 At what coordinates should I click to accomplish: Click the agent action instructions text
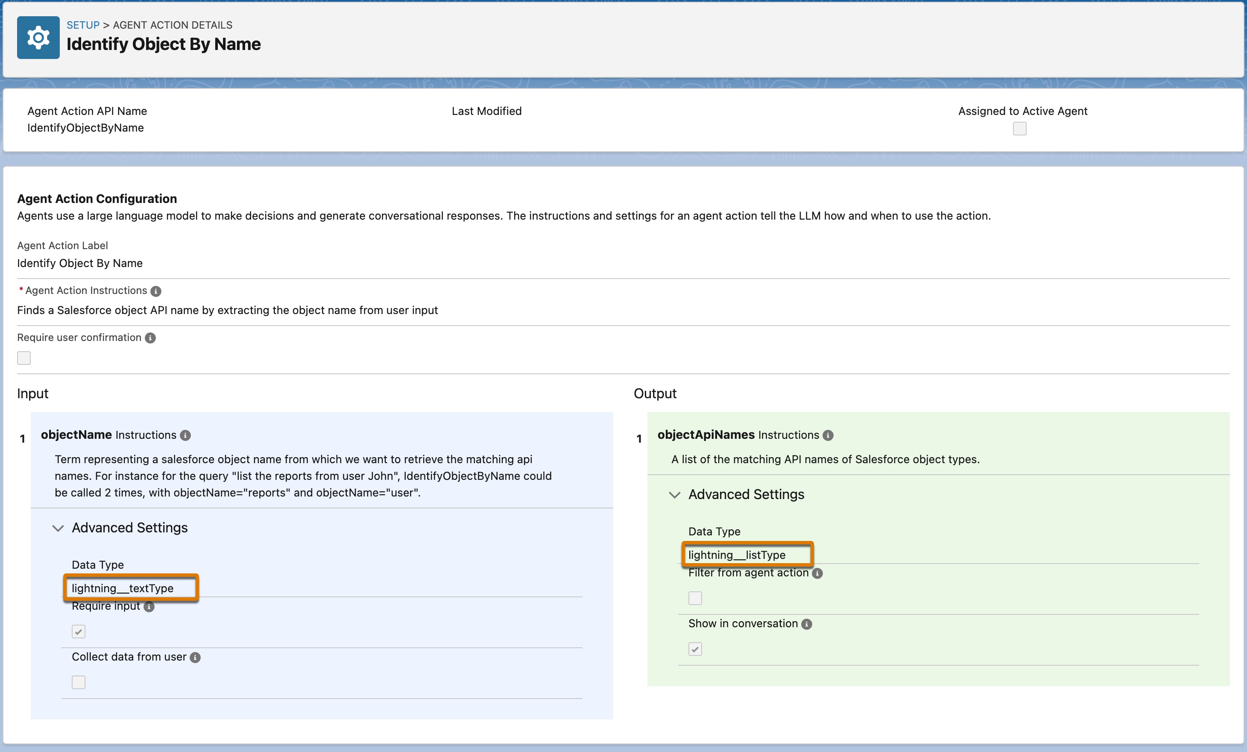(227, 310)
